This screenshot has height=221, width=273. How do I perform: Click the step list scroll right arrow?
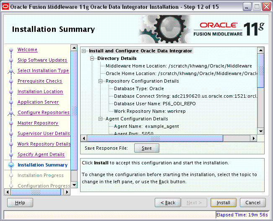tap(67, 192)
